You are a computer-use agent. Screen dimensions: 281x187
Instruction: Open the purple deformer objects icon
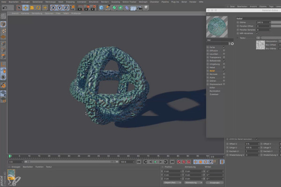tap(127, 7)
